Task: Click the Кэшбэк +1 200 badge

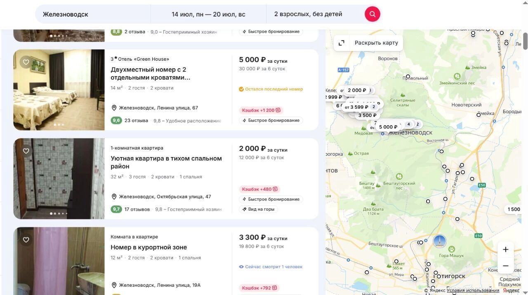Action: [x=261, y=110]
